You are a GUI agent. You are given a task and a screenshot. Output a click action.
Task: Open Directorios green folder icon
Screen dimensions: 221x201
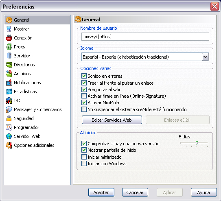(x=9, y=65)
